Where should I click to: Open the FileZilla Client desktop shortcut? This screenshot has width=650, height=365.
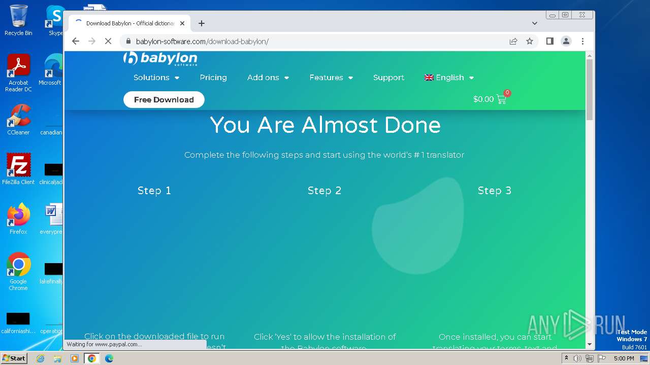tap(18, 169)
